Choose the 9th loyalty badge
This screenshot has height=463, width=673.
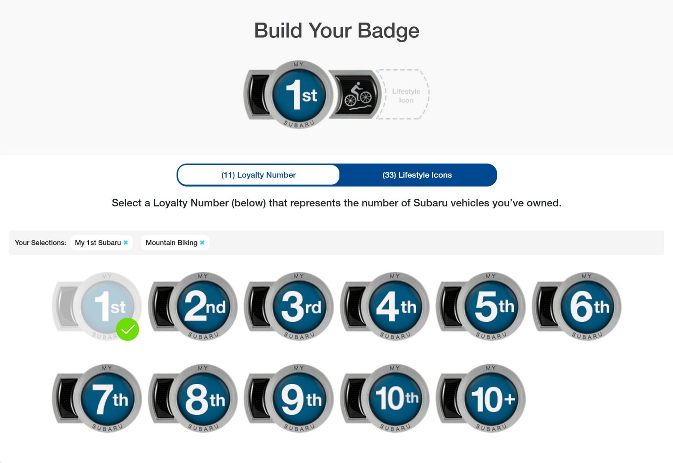[300, 398]
